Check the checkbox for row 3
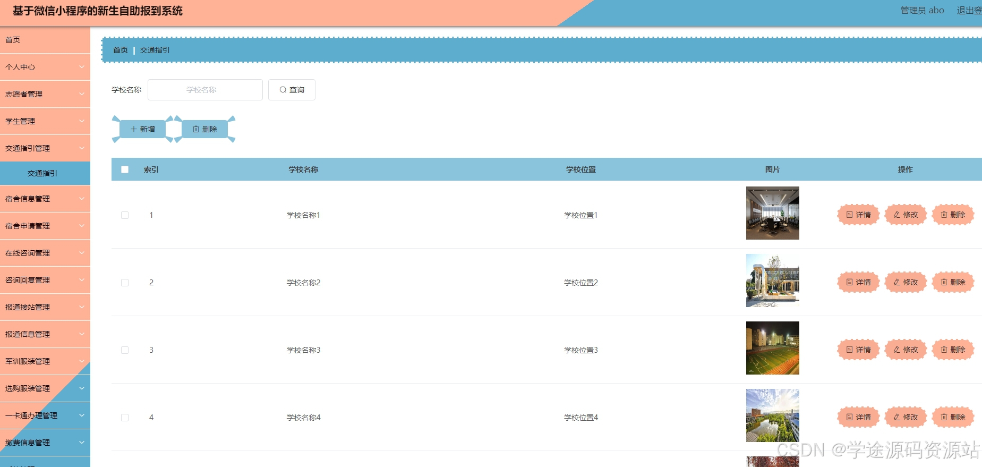 coord(125,350)
